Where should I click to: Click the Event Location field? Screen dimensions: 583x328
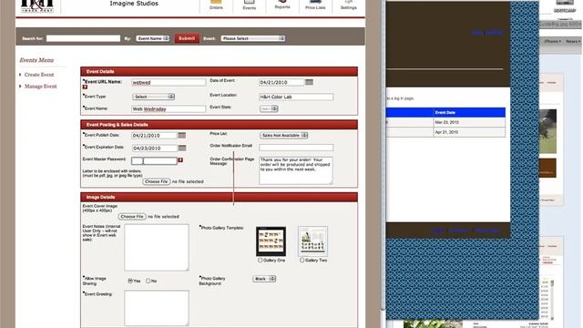tap(296, 97)
